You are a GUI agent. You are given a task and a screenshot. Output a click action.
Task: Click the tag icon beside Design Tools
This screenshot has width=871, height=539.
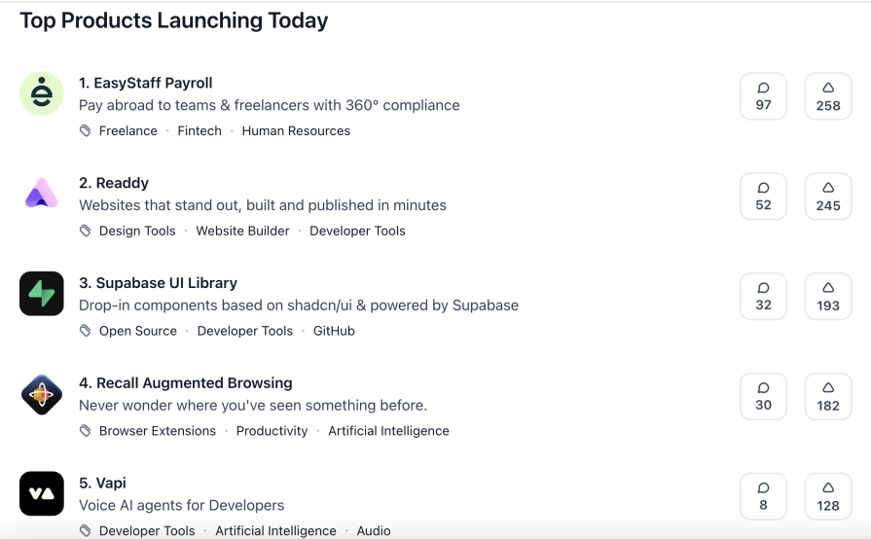[85, 231]
